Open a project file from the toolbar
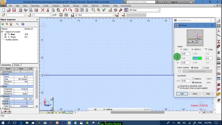This screenshot has width=222, height=125. pos(9,10)
